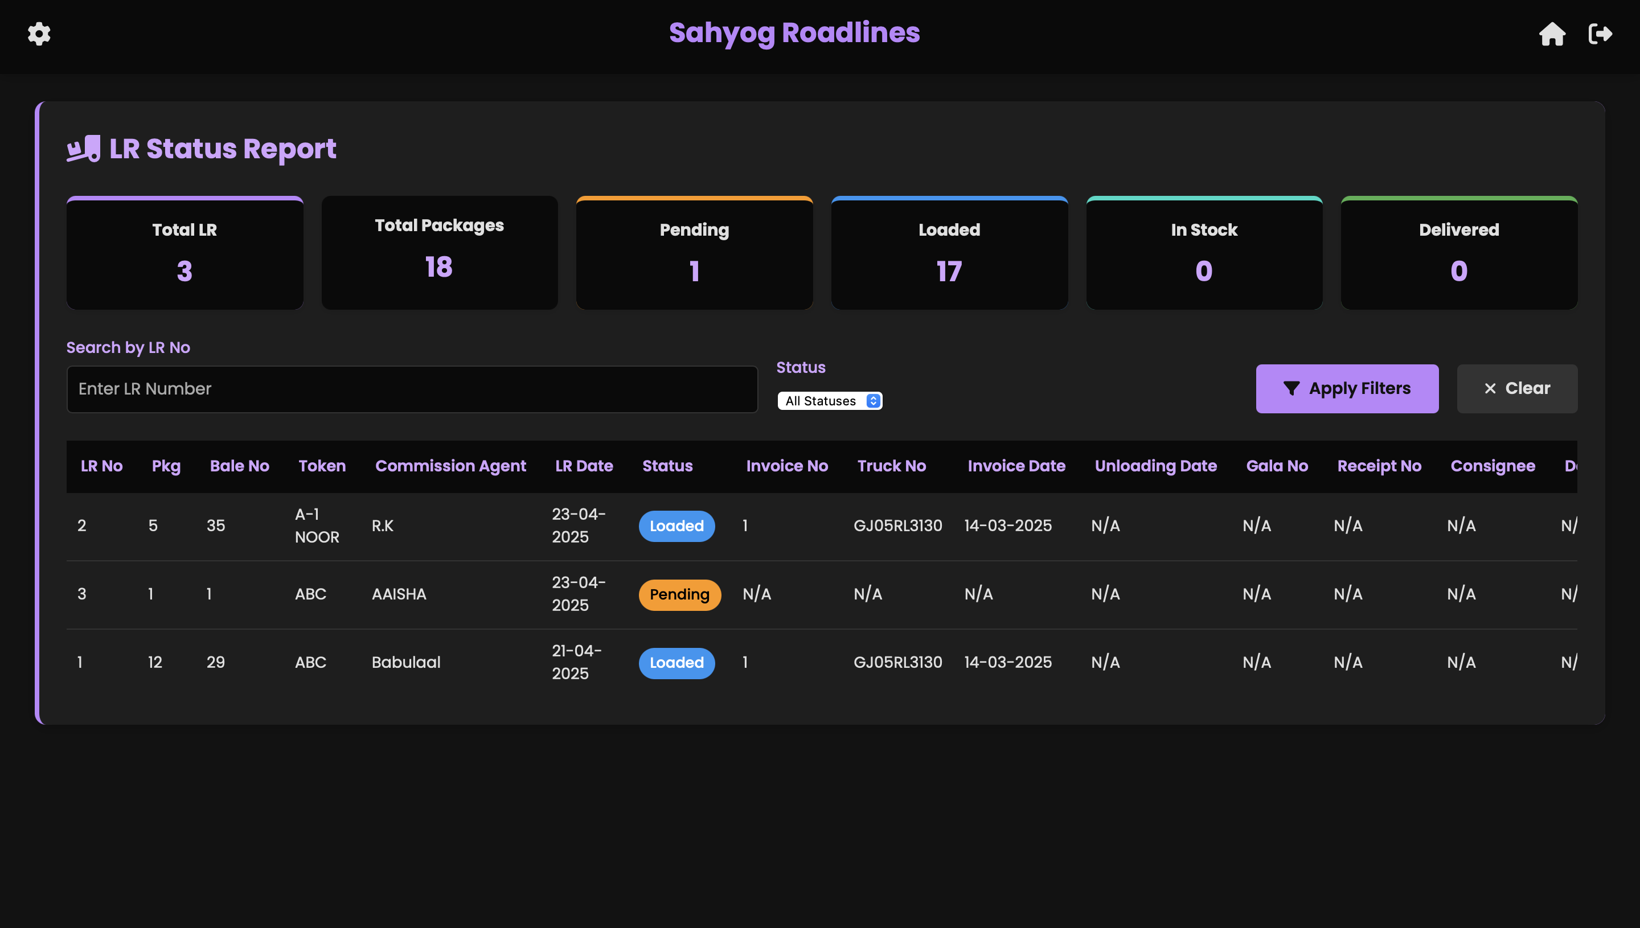Image resolution: width=1640 pixels, height=928 pixels.
Task: Click the LR Date column header
Action: 584,466
